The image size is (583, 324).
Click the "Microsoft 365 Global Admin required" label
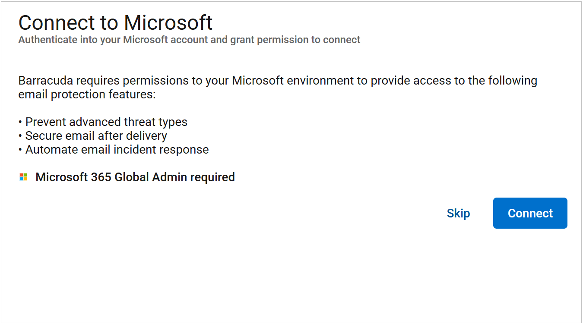[x=135, y=177]
